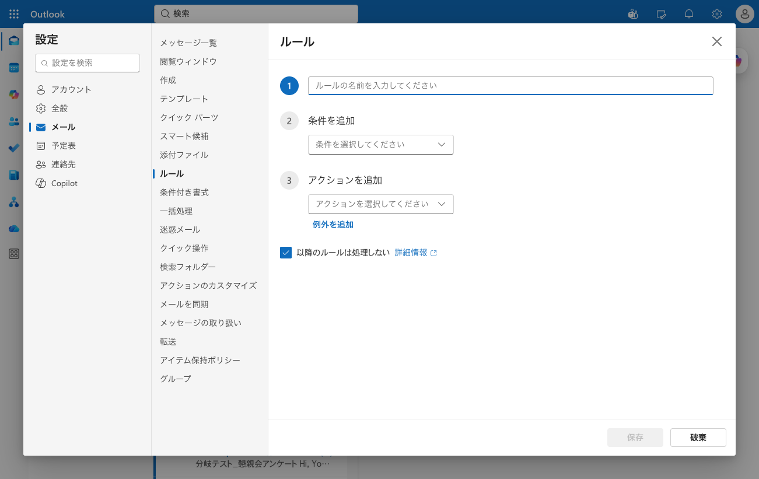Open 一括処理 settings page

point(176,211)
